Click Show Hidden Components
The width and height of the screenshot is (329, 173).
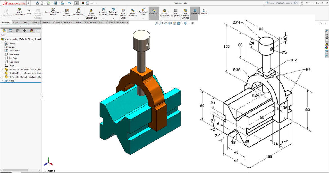(91, 14)
